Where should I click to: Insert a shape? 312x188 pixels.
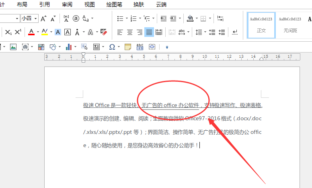pos(53,47)
